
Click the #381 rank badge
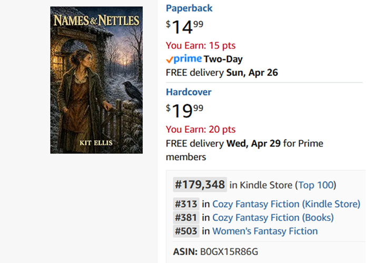click(186, 217)
